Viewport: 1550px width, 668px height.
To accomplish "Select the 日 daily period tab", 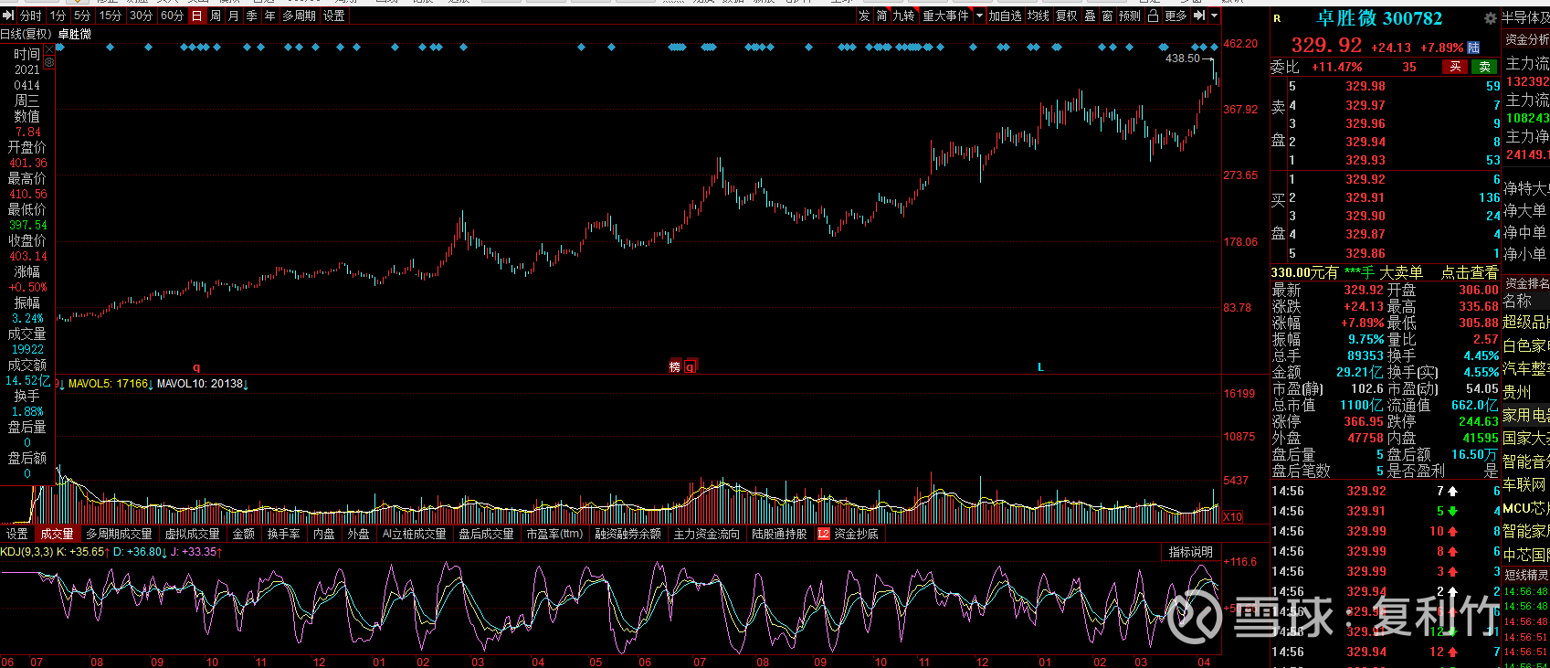I will [x=196, y=16].
